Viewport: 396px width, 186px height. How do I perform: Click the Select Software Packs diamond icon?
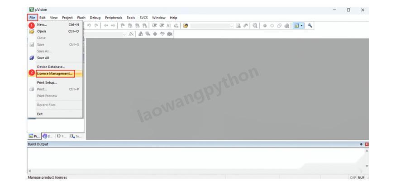click(x=155, y=34)
